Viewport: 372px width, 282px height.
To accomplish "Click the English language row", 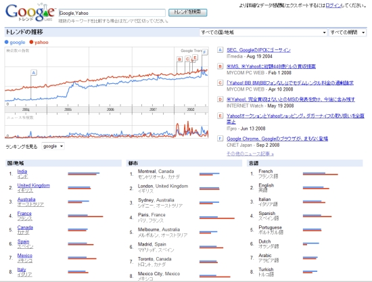I will [x=304, y=187].
